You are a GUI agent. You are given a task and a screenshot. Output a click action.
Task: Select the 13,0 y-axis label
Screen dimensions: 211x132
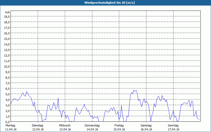pyautogui.click(x=7, y=50)
